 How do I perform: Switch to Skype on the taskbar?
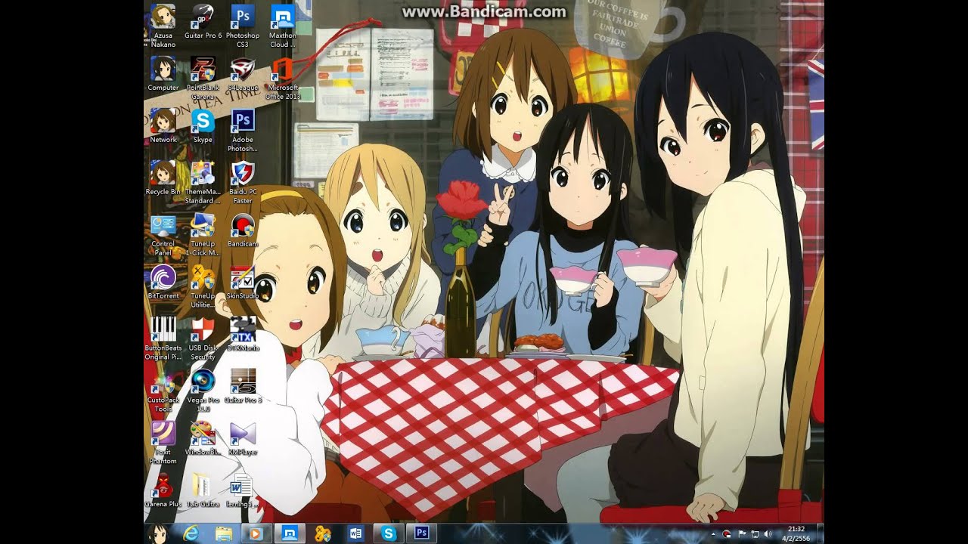pyautogui.click(x=389, y=533)
